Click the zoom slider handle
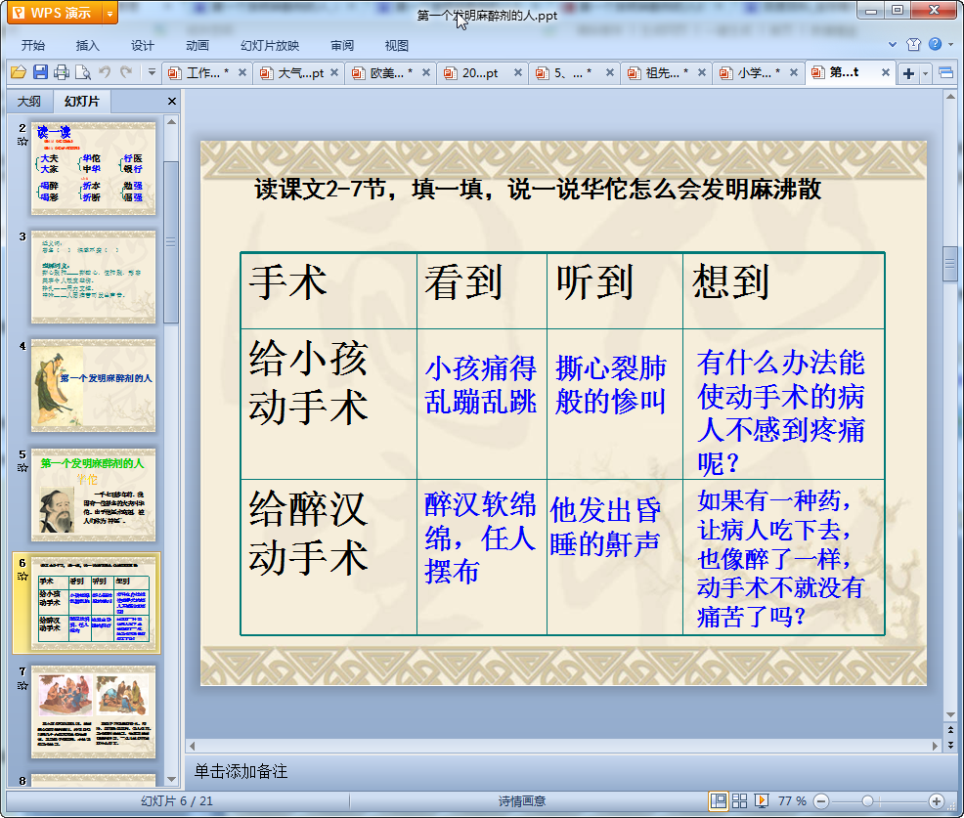964x818 pixels. tap(867, 801)
